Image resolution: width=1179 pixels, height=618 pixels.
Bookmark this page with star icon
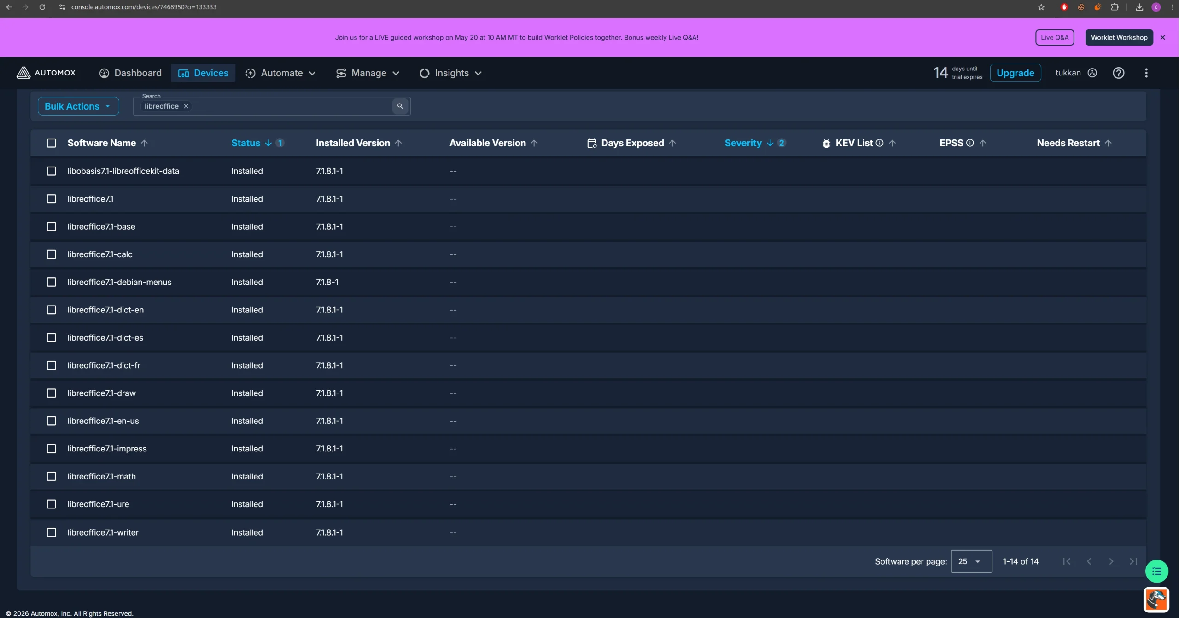[x=1041, y=7]
